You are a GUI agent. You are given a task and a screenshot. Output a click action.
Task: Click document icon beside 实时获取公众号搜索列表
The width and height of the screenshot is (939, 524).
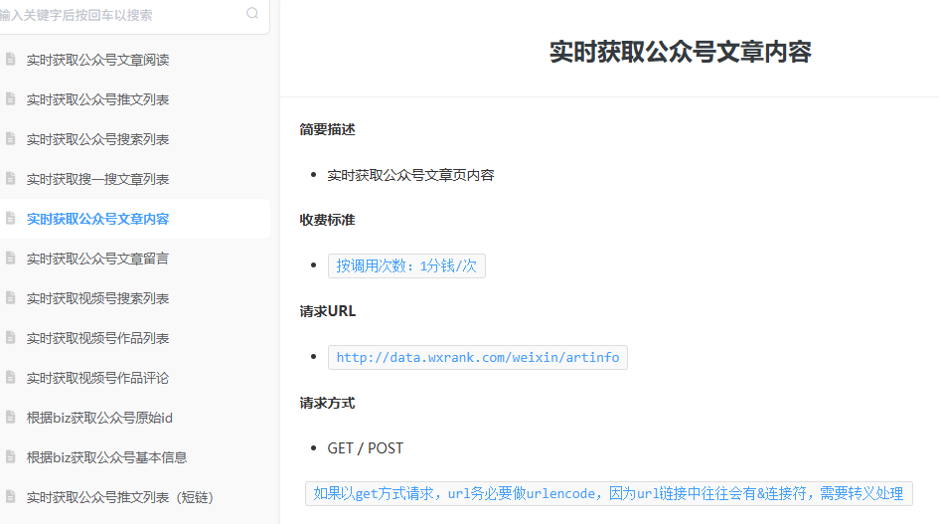[10, 139]
